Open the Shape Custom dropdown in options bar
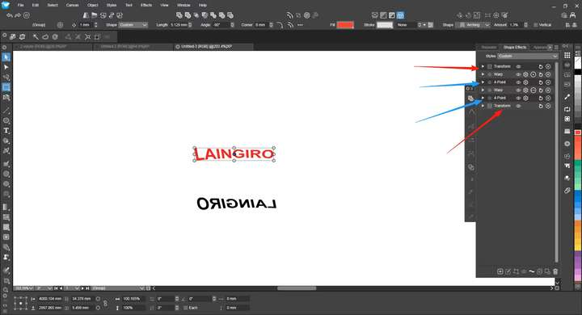This screenshot has width=582, height=315. coord(133,25)
